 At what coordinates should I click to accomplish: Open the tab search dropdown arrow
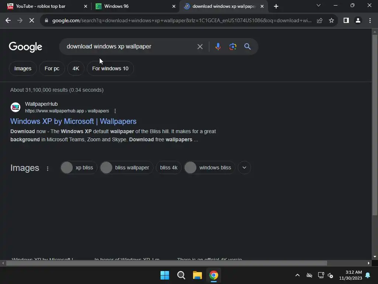[x=319, y=5]
